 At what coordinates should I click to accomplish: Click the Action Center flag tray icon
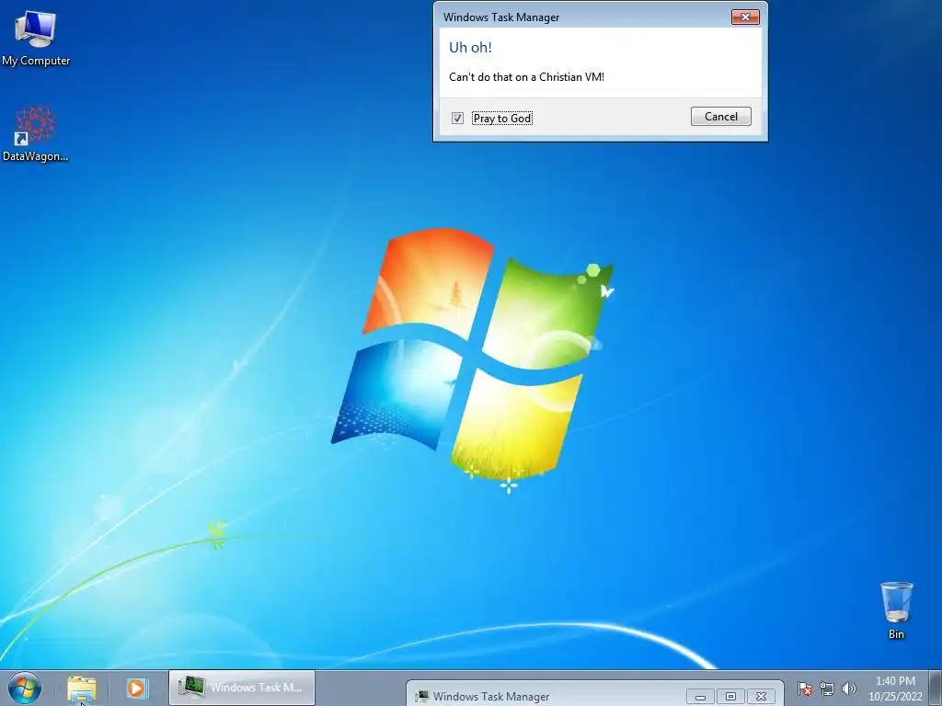(805, 689)
